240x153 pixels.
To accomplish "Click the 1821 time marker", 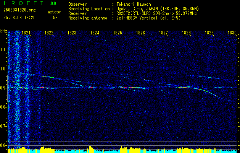I will click(x=26, y=33).
